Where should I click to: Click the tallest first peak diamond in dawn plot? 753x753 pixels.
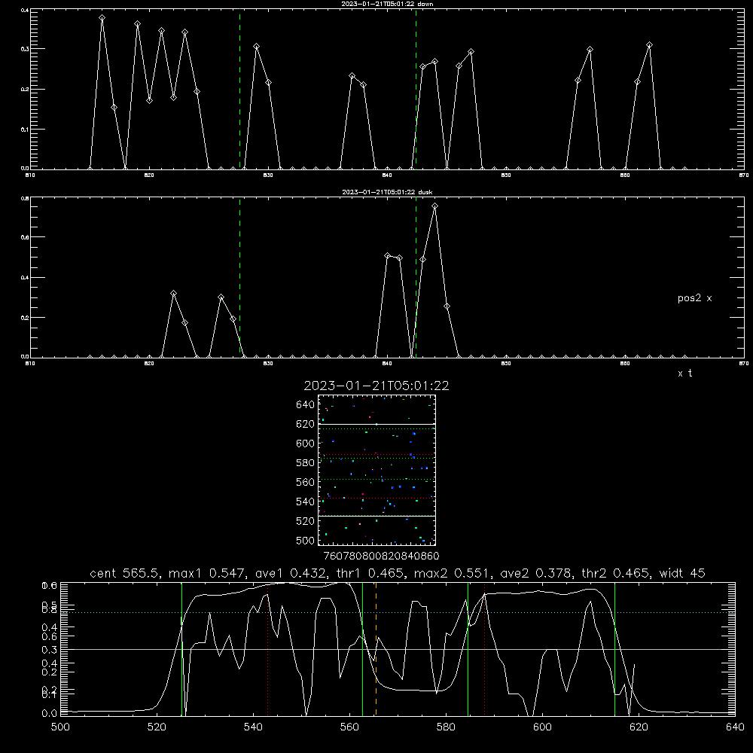point(102,18)
